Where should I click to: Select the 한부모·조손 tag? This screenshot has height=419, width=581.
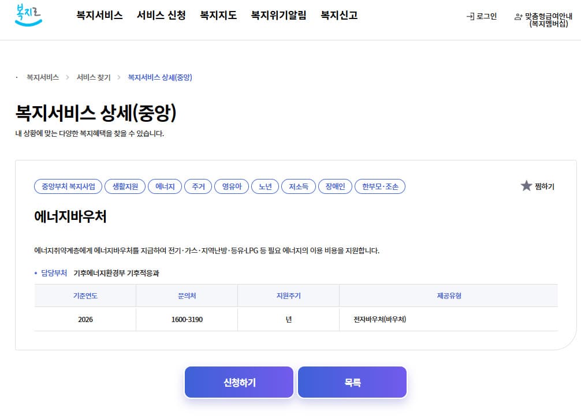tap(380, 186)
